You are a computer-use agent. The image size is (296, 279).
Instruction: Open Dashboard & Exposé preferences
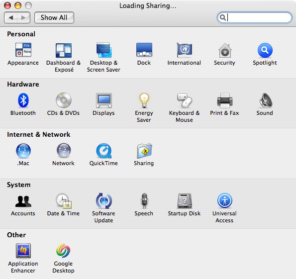click(x=64, y=50)
